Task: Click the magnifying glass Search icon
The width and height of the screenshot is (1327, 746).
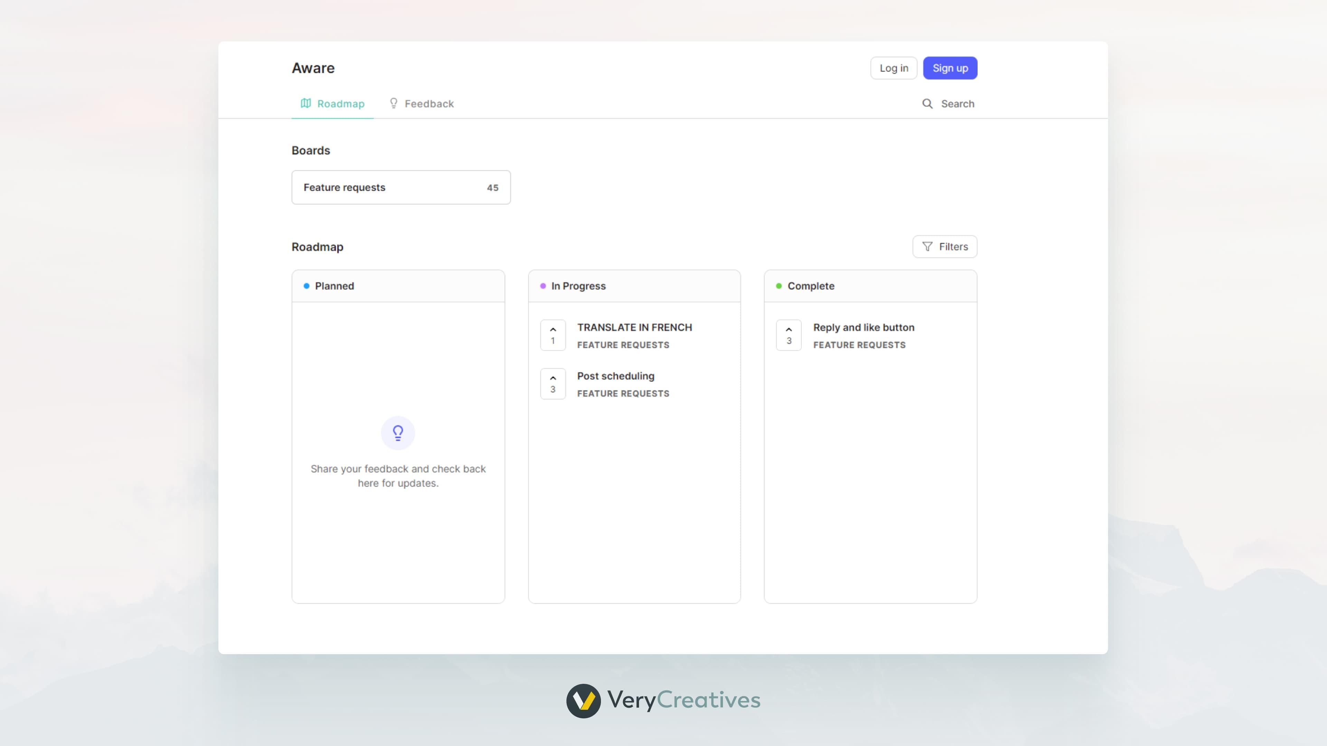Action: [928, 104]
